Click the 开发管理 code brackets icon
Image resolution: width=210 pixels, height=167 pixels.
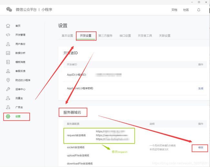click(8, 35)
